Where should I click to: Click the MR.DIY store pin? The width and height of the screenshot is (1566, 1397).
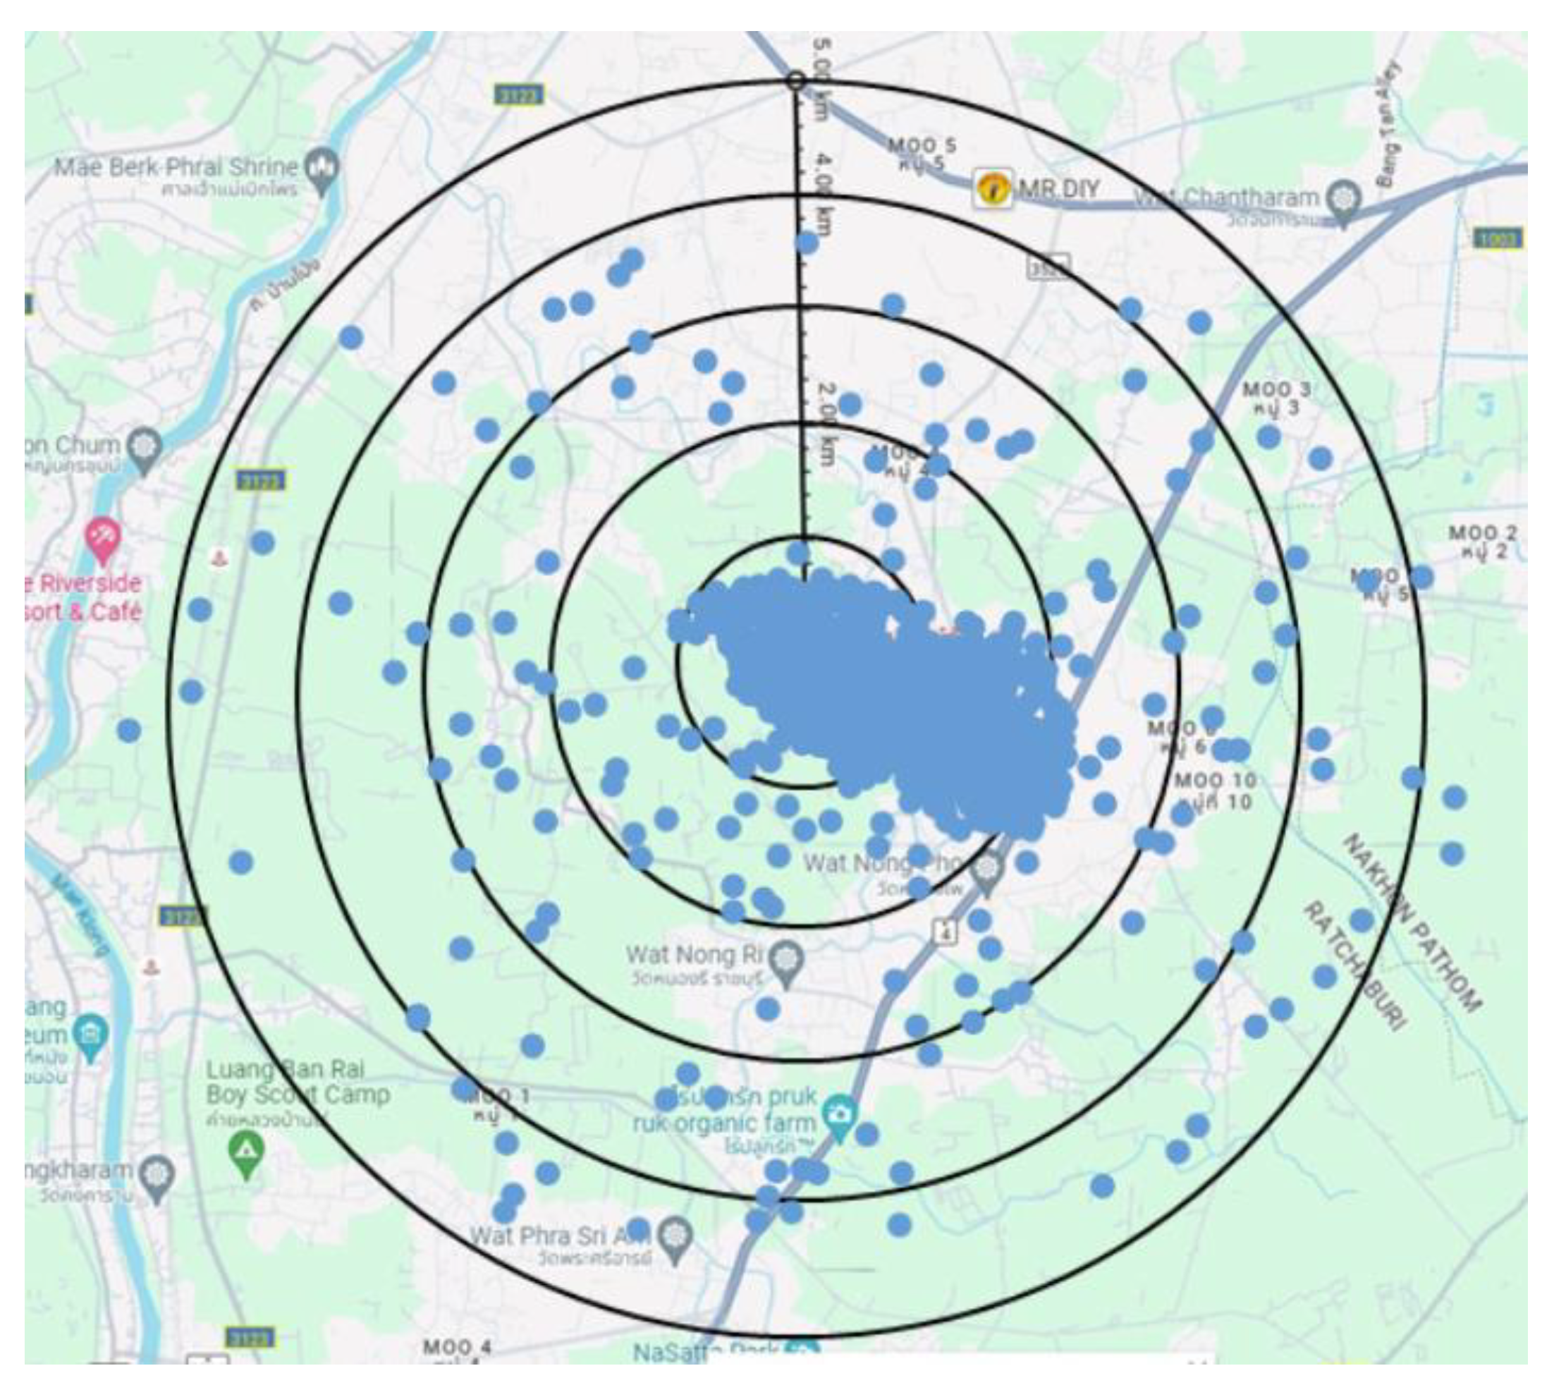pyautogui.click(x=994, y=188)
